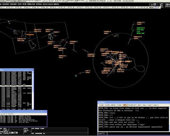Open Chat 3 tab in COMMBox
The width and height of the screenshot is (170, 136).
156,105
